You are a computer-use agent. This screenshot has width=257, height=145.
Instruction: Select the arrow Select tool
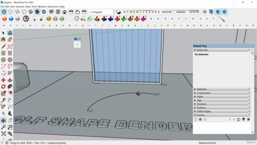3,33
